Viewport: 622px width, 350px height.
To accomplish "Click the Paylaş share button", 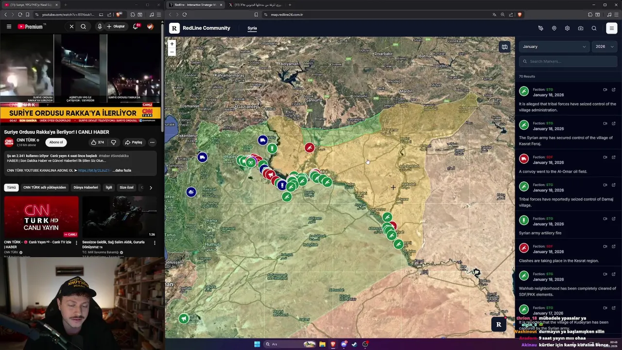I will pos(134,142).
